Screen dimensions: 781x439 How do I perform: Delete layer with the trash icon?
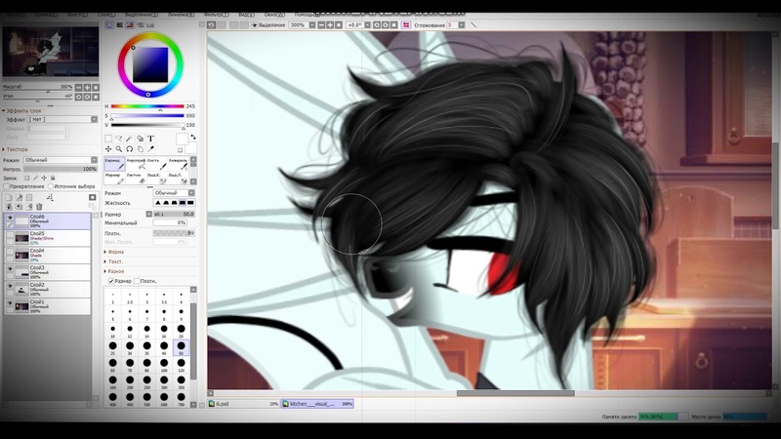click(39, 207)
